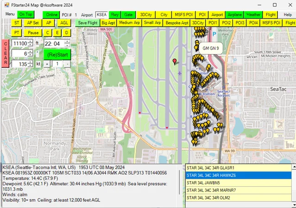
Task: Click the speed spinner arrows
Action: [30, 64]
